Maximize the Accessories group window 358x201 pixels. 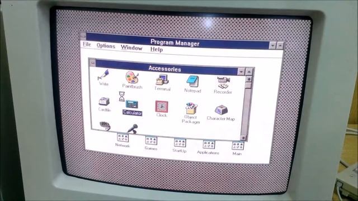click(x=249, y=72)
